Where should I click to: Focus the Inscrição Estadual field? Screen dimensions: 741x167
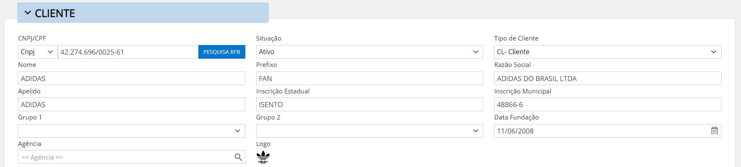pyautogui.click(x=369, y=105)
